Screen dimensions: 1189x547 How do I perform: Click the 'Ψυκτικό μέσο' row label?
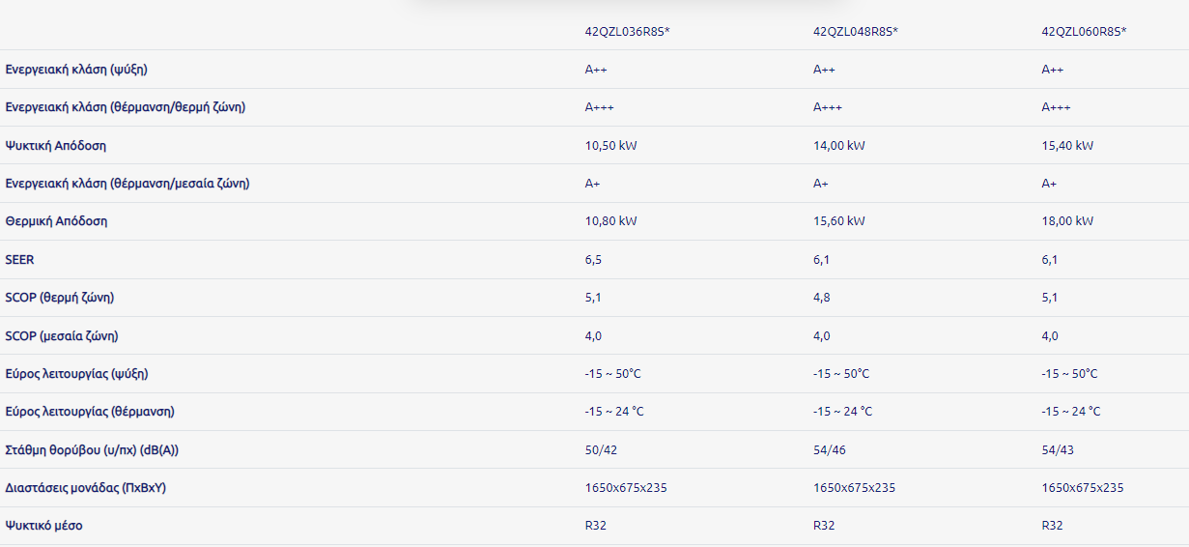(43, 526)
